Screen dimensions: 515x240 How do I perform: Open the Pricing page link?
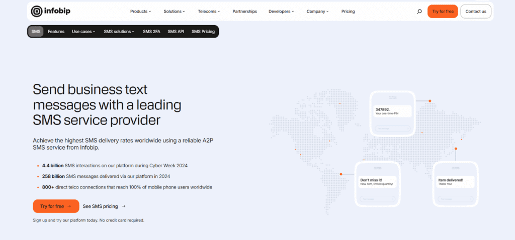(348, 12)
